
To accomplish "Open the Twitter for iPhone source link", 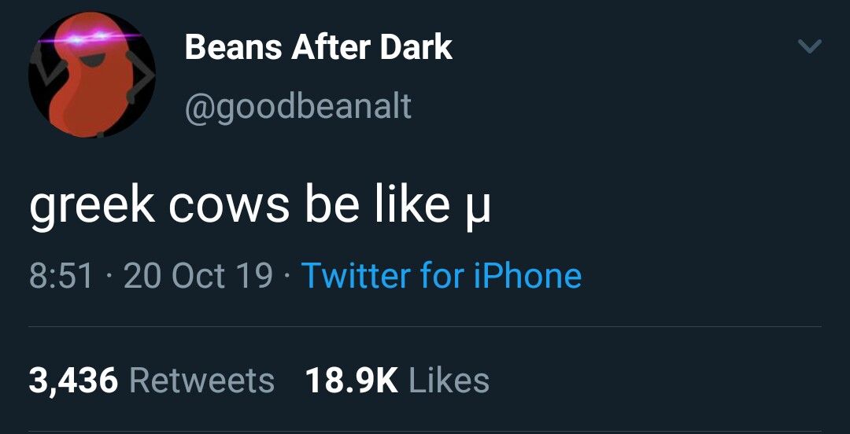I will (441, 275).
